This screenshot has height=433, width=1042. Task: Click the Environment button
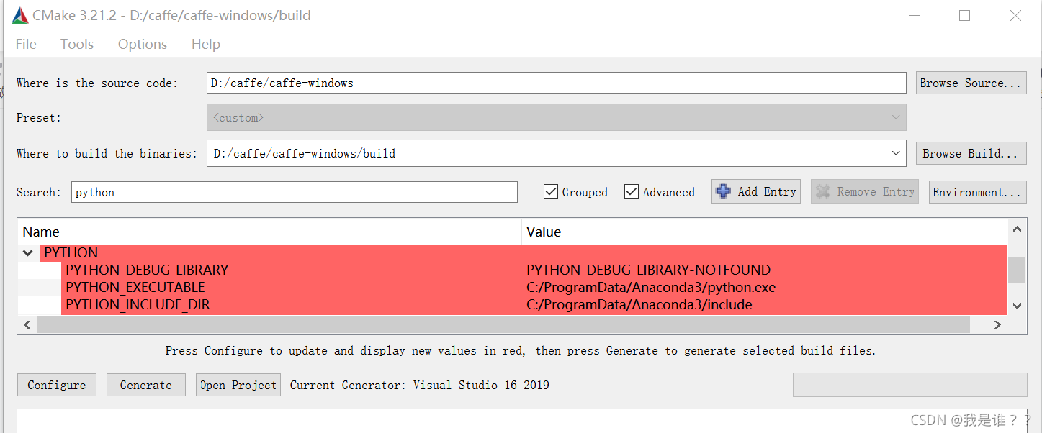pyautogui.click(x=977, y=192)
